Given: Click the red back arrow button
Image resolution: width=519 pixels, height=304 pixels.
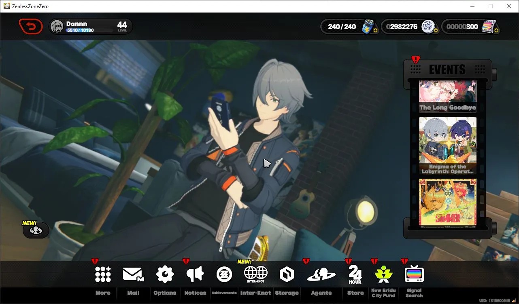Looking at the screenshot, I should coord(31,27).
